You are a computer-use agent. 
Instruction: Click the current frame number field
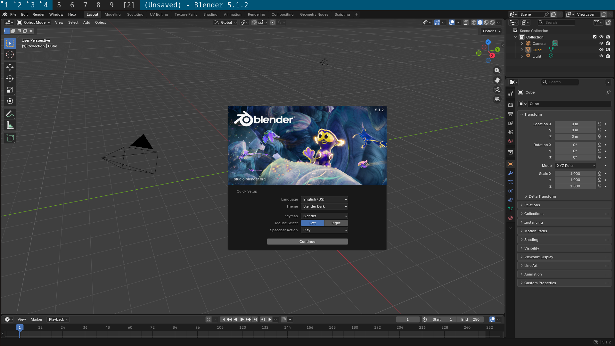pyautogui.click(x=407, y=319)
